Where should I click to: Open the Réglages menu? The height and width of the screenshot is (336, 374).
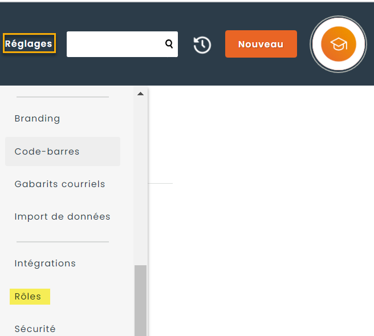pyautogui.click(x=29, y=43)
